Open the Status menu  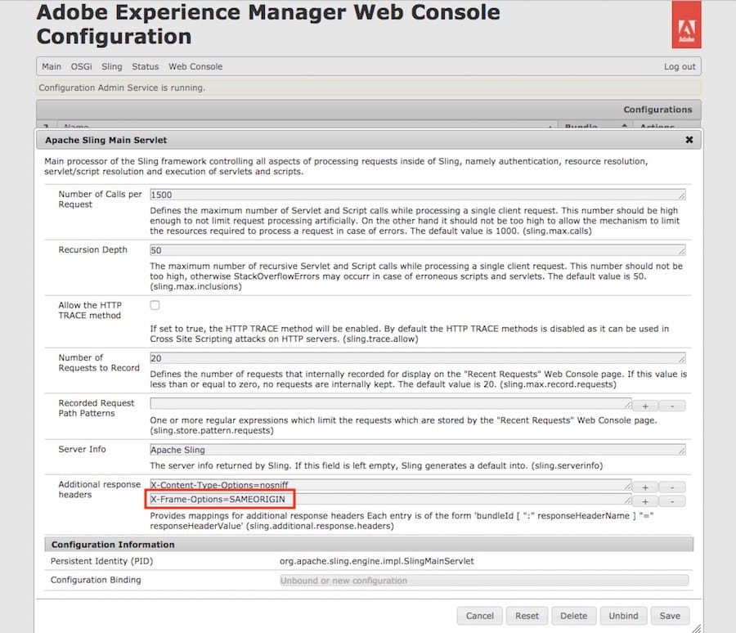click(145, 67)
